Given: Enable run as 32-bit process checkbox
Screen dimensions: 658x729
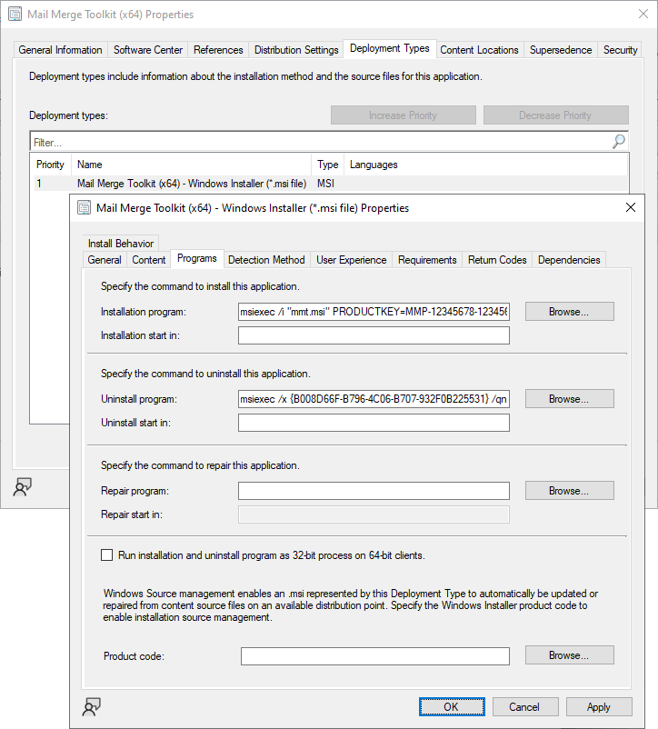Looking at the screenshot, I should (x=107, y=554).
